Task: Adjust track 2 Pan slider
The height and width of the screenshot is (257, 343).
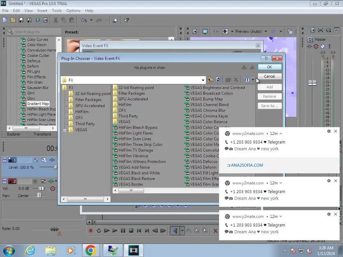Action: click(39, 195)
